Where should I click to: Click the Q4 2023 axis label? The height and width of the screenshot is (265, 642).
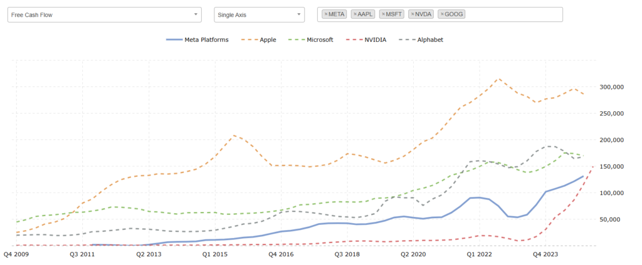[546, 254]
